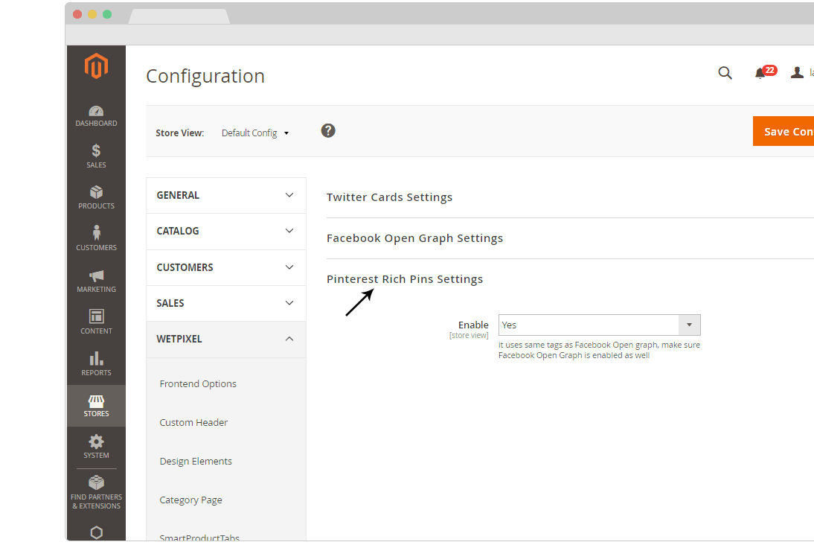Viewport: 814px width, 545px height.
Task: Expand the CUSTOMERS config section
Action: (x=226, y=267)
